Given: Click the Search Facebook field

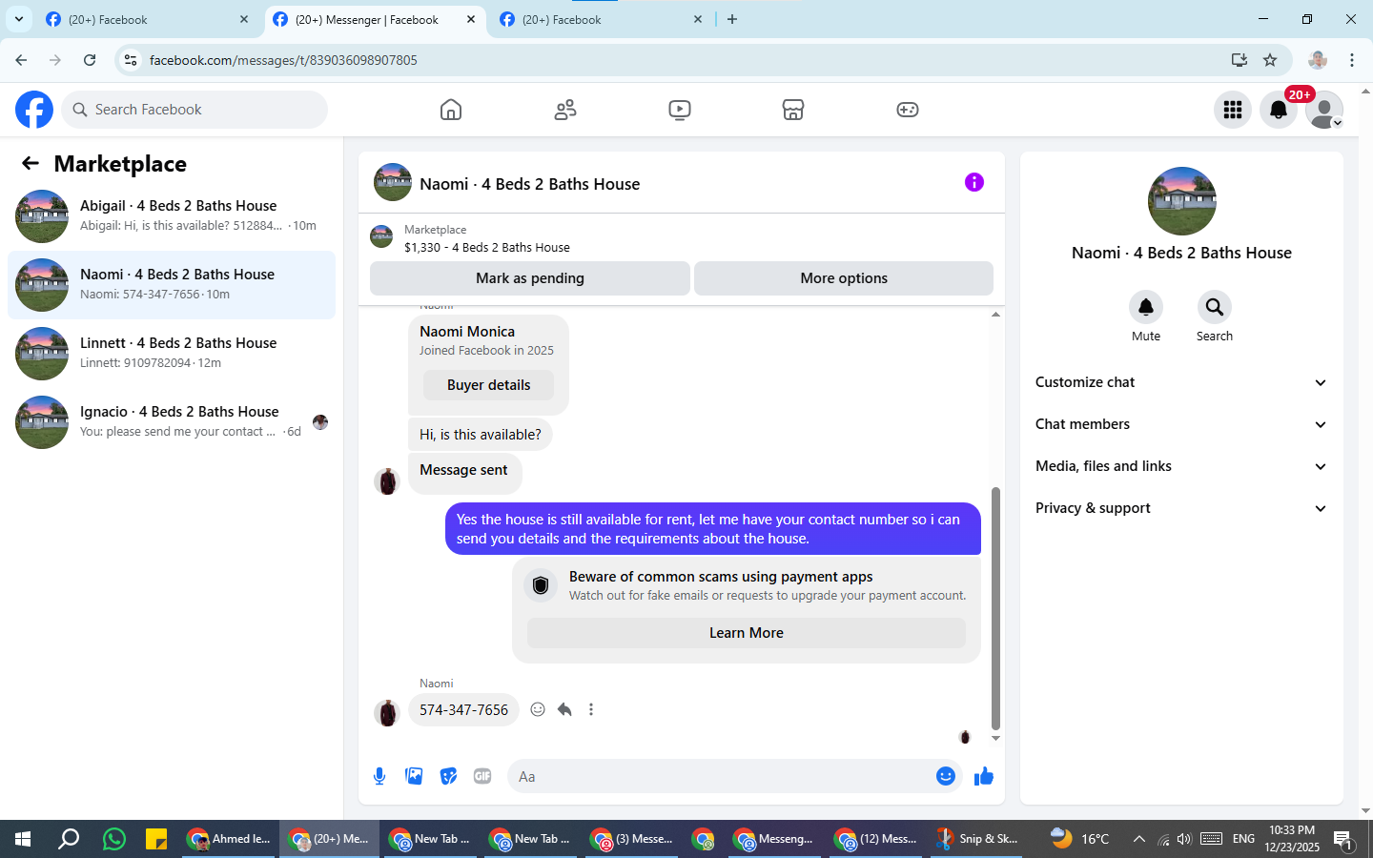Looking at the screenshot, I should click(x=195, y=110).
